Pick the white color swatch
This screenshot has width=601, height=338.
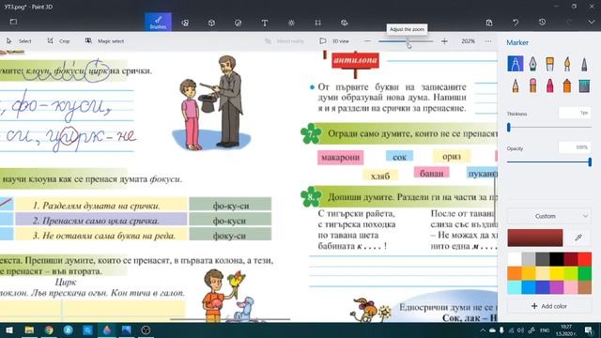(x=515, y=259)
